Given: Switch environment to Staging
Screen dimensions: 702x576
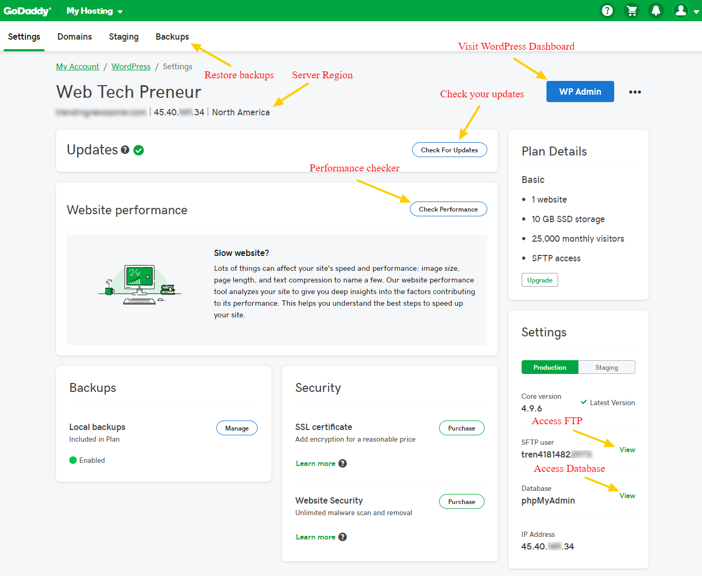Looking at the screenshot, I should (607, 367).
